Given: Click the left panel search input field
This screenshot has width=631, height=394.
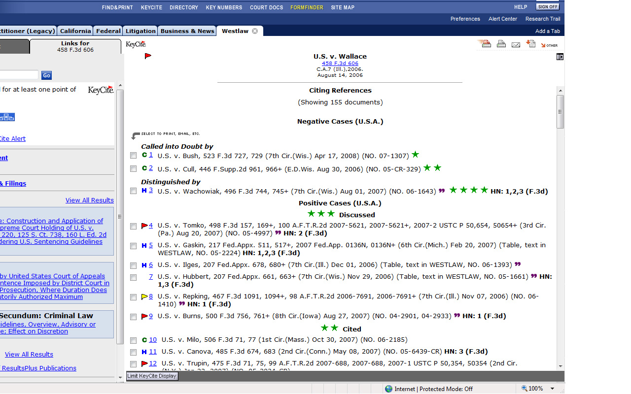Looking at the screenshot, I should 19,75.
